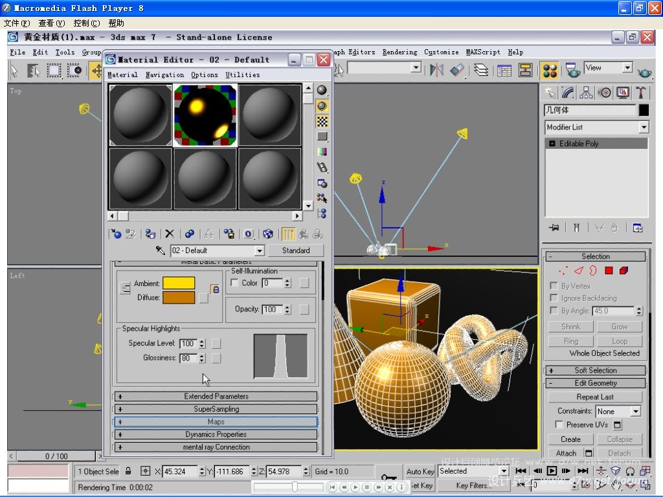Toggle the checkered Background icon for sample slot
Image resolution: width=663 pixels, height=497 pixels.
pyautogui.click(x=322, y=121)
